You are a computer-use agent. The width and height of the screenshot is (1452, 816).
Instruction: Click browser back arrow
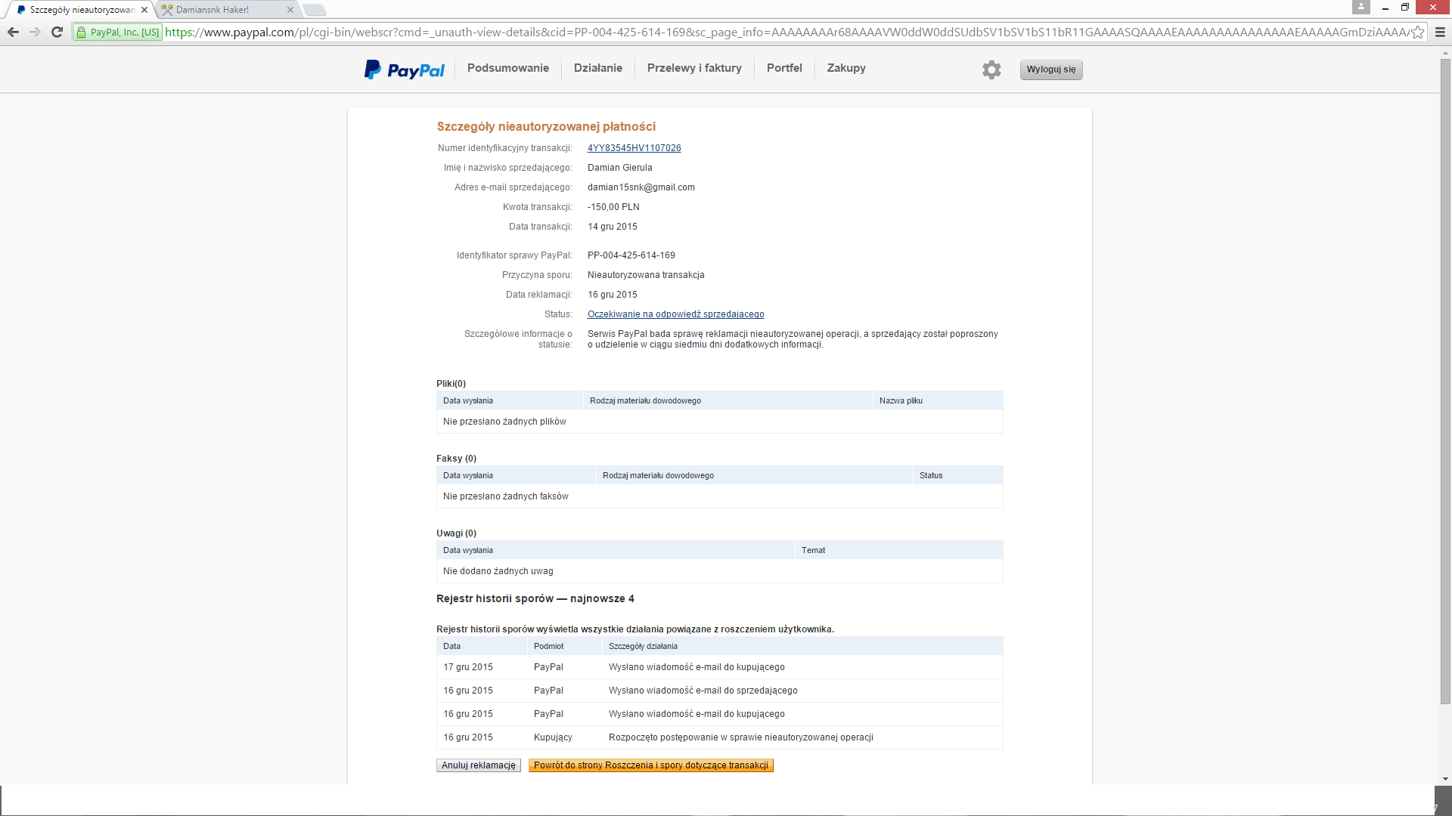(13, 32)
